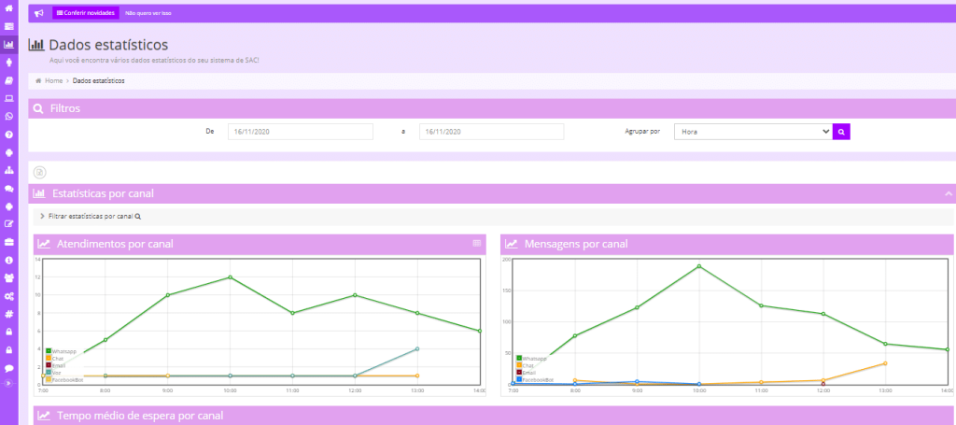
Task: Click the circular edit icon below filters
Action: [x=40, y=172]
